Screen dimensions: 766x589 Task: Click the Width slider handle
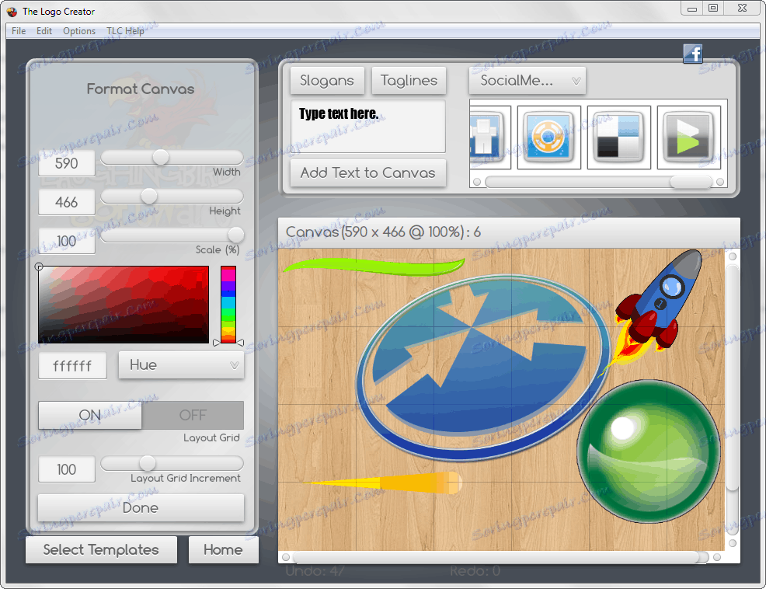coord(161,158)
